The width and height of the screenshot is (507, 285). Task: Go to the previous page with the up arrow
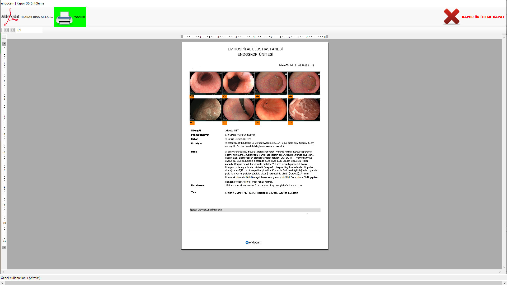pyautogui.click(x=7, y=30)
